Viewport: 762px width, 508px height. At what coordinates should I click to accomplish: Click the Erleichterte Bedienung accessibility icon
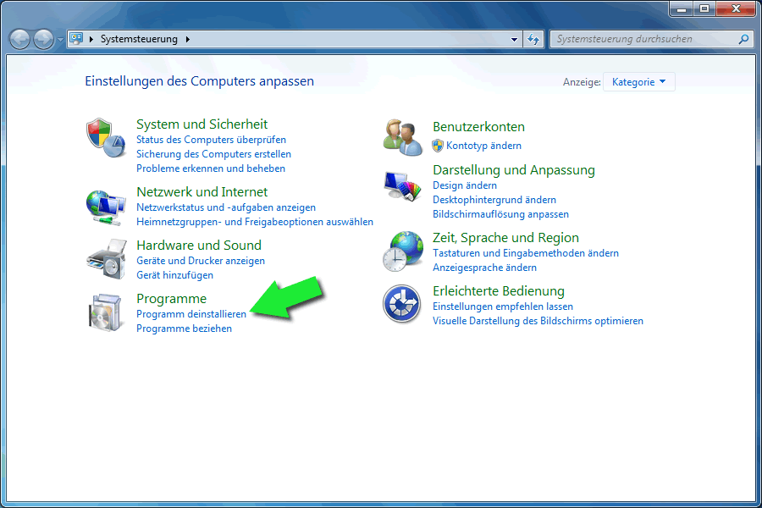(402, 304)
